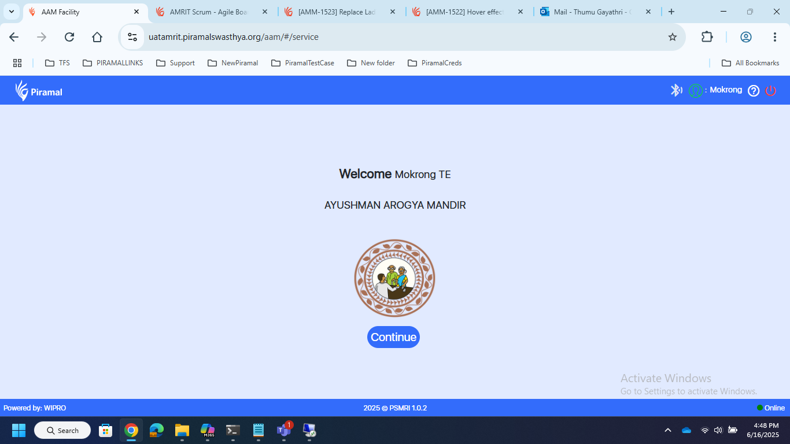Open the PiramalCreds bookmark folder
This screenshot has width=790, height=444.
pyautogui.click(x=435, y=63)
